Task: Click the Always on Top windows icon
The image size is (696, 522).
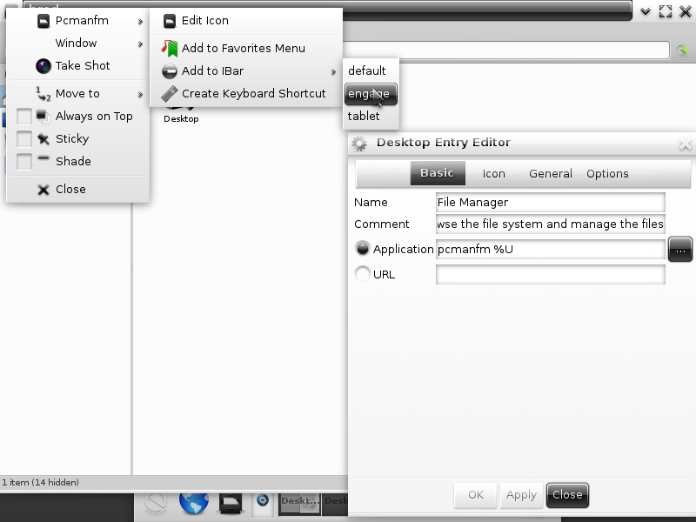Action: pyautogui.click(x=43, y=117)
